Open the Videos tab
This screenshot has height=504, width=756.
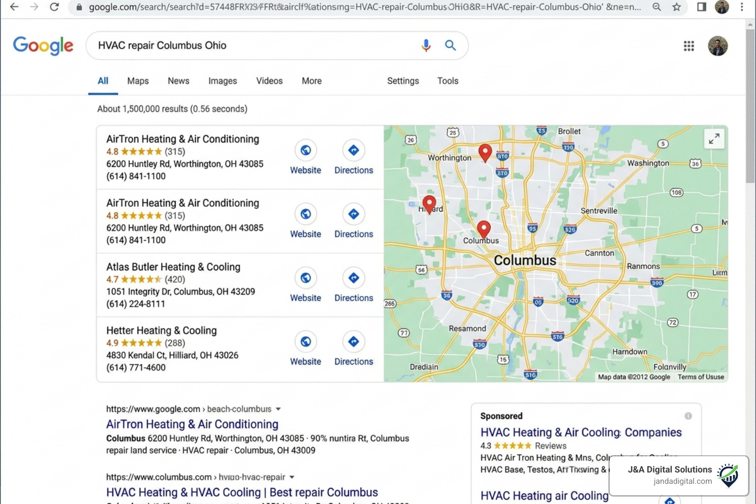coord(269,81)
